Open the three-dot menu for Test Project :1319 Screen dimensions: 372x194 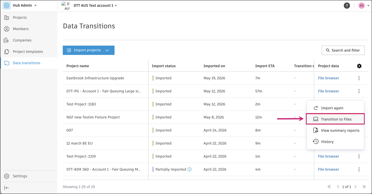point(359,156)
